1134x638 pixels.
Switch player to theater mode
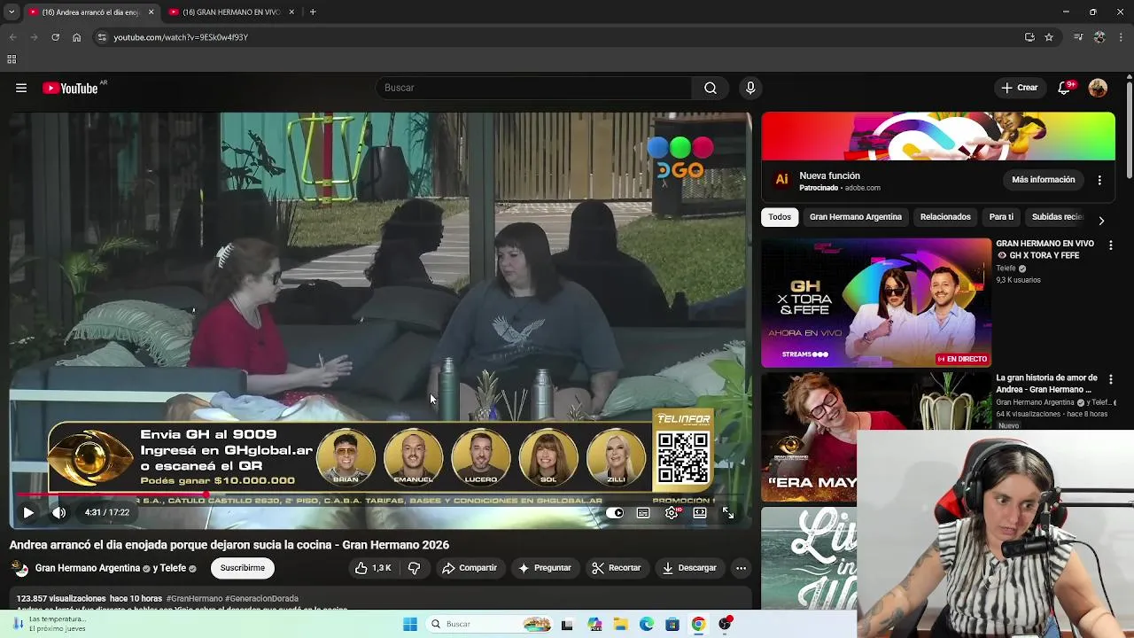point(700,512)
